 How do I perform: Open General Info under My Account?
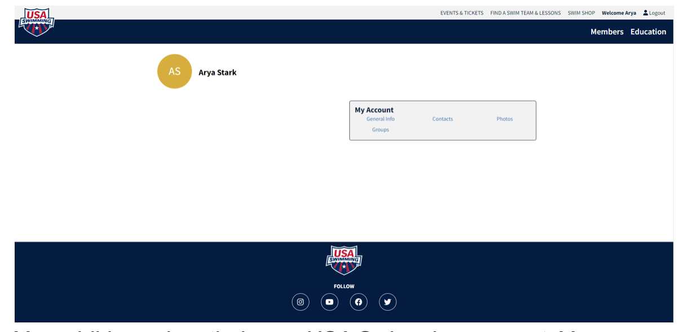380,119
